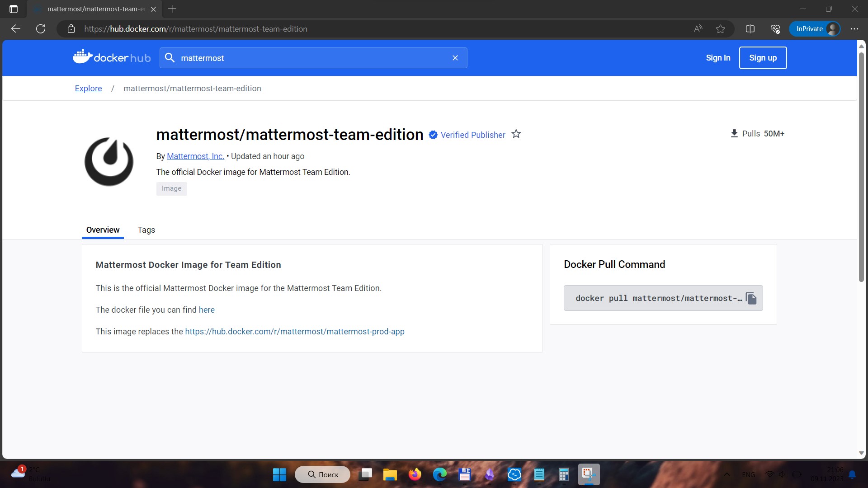This screenshot has height=488, width=868.
Task: Open Task View on the taskbar
Action: point(365,474)
